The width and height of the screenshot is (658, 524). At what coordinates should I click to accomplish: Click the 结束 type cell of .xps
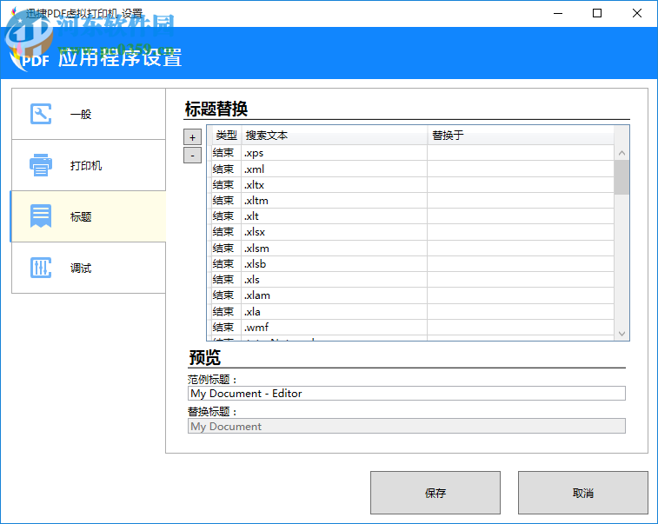(x=226, y=153)
